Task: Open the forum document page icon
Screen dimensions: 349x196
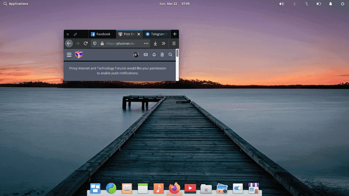Action: click(162, 55)
